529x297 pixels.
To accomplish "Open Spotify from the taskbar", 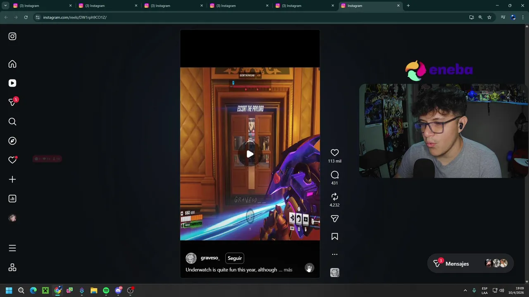I will 106,290.
